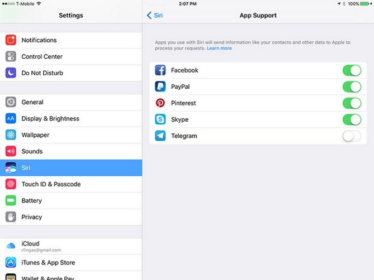
Task: Tap the location arrow status icon
Action: tap(339, 3)
